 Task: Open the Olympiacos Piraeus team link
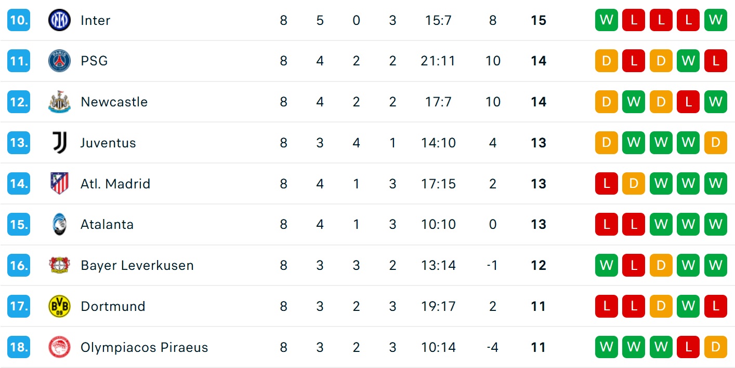(x=144, y=347)
